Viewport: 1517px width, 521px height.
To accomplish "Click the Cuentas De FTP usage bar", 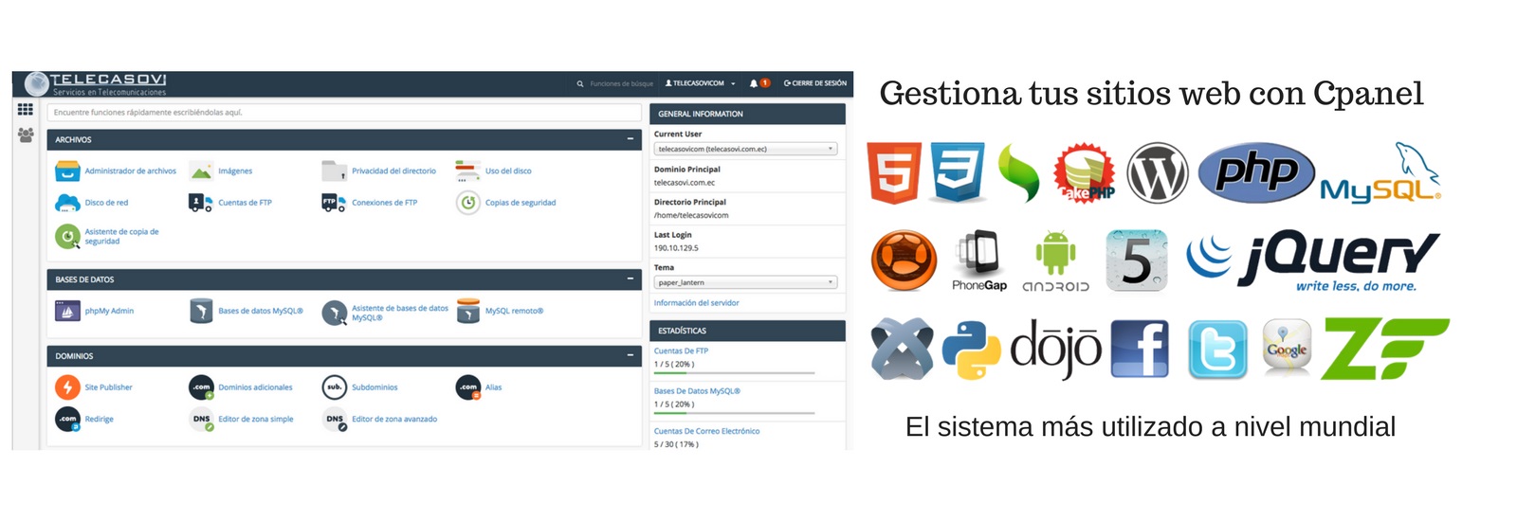I will click(x=735, y=373).
